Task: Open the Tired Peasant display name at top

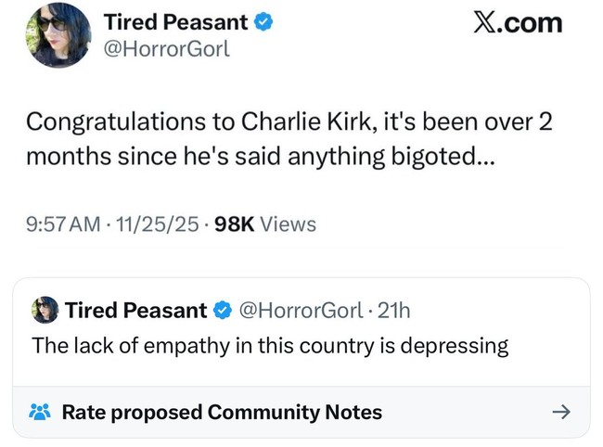Action: point(176,22)
